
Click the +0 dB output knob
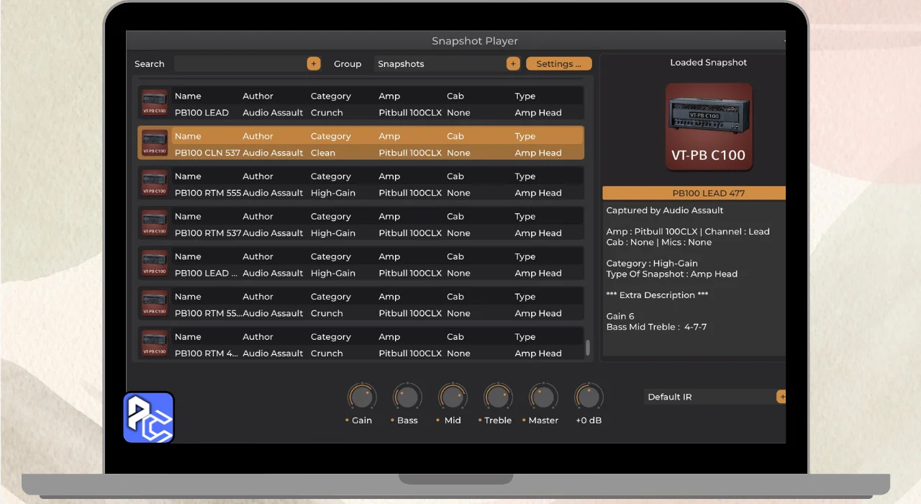pyautogui.click(x=589, y=397)
